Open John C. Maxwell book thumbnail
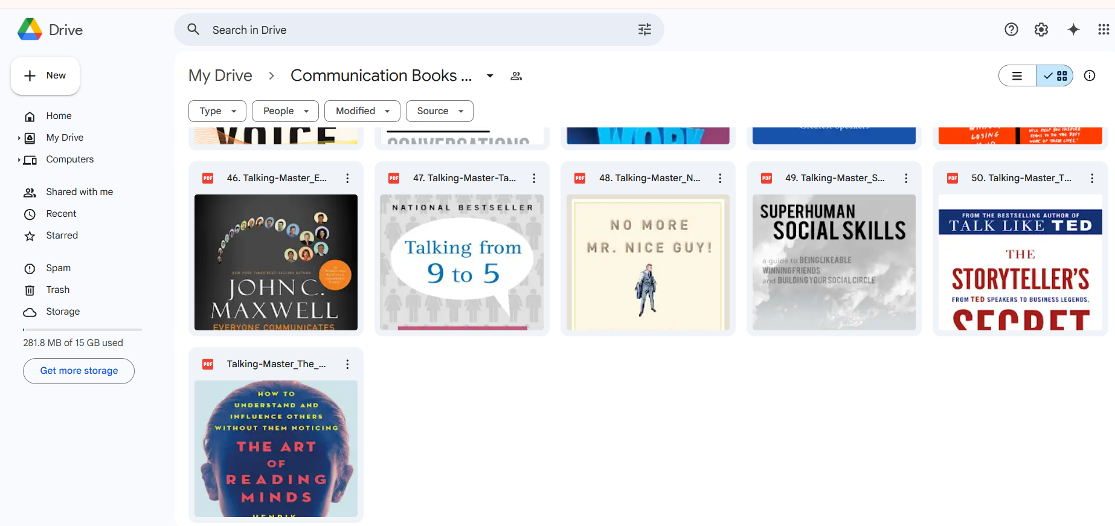 point(276,262)
